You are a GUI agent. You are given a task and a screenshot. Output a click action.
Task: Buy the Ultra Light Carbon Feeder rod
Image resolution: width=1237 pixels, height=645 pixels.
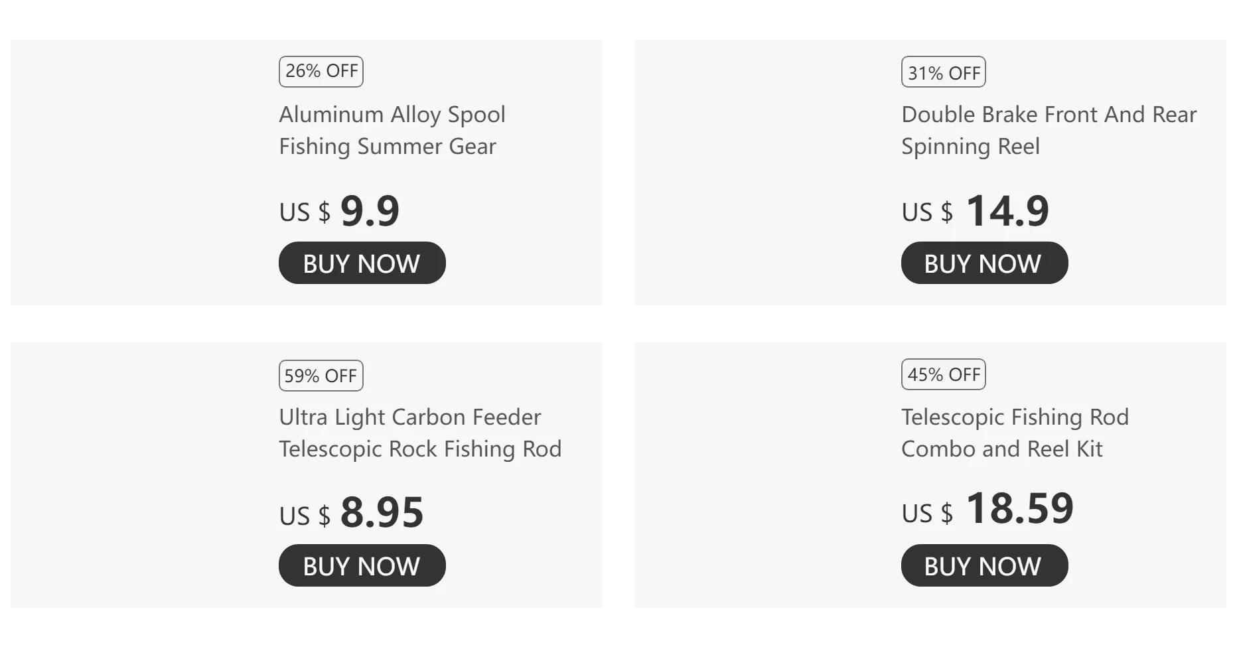pos(362,565)
